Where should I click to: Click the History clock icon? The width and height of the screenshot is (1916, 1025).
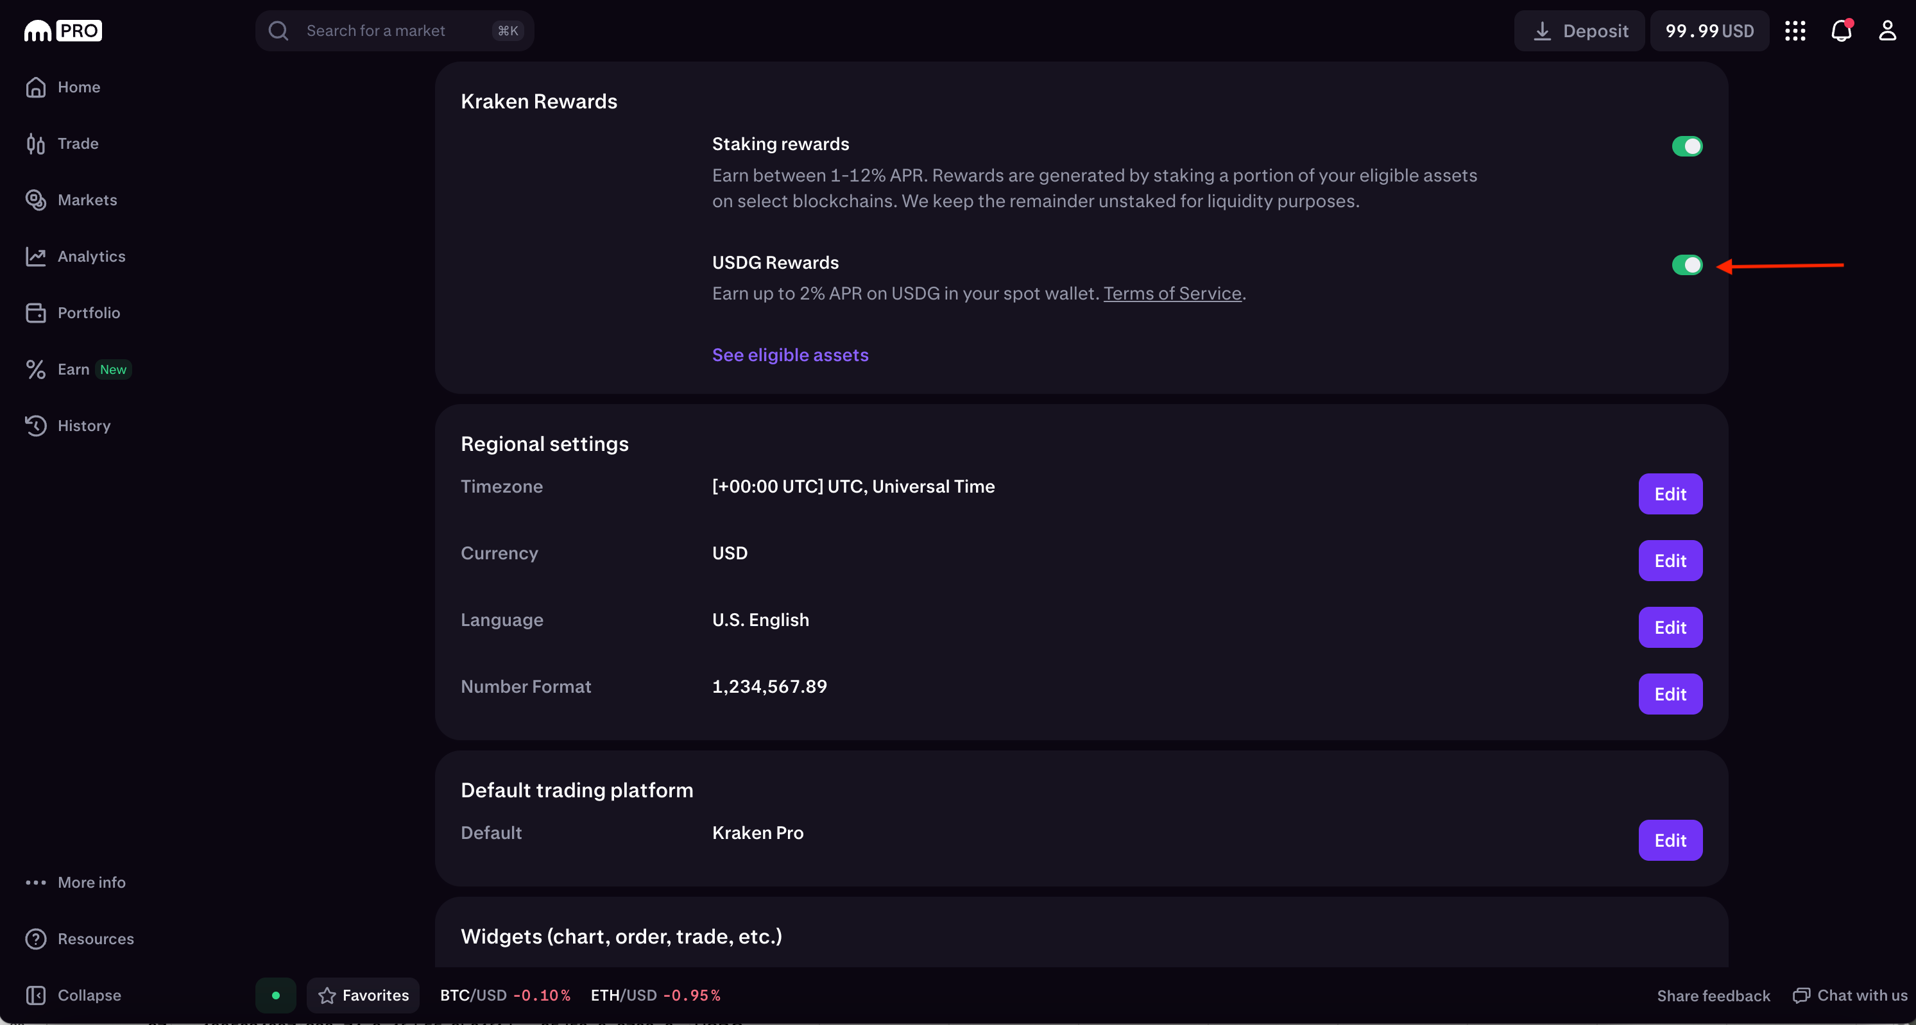pos(36,426)
